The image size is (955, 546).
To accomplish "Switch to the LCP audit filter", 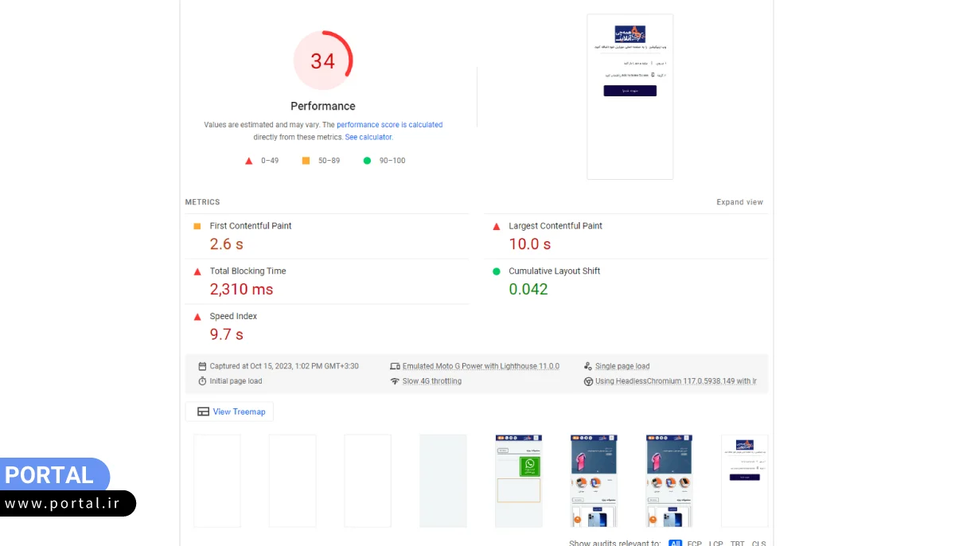I will (715, 544).
